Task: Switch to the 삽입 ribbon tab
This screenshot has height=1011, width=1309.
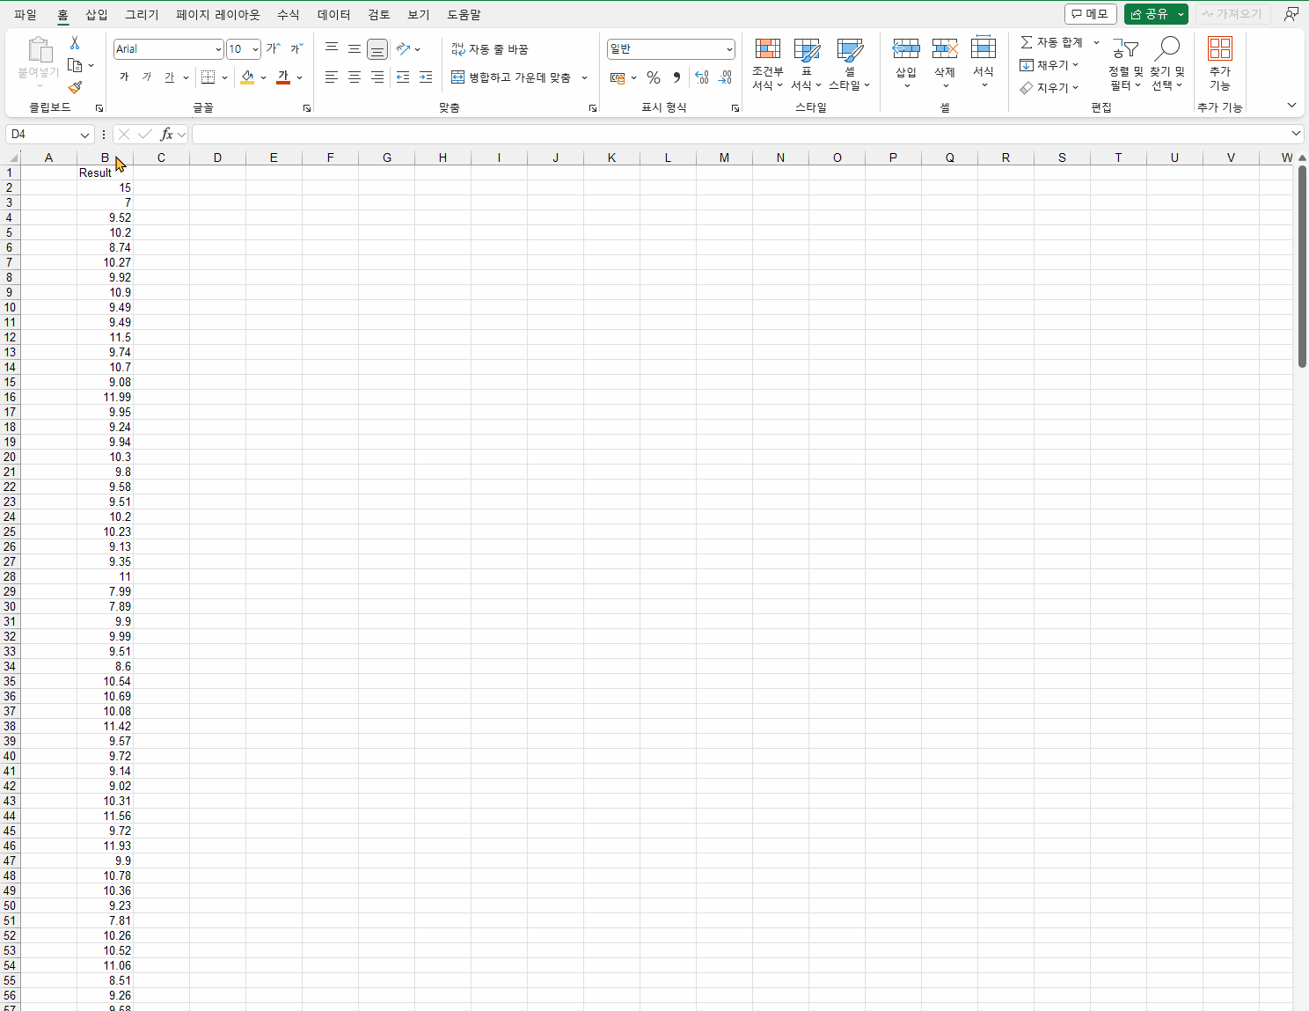Action: tap(97, 15)
